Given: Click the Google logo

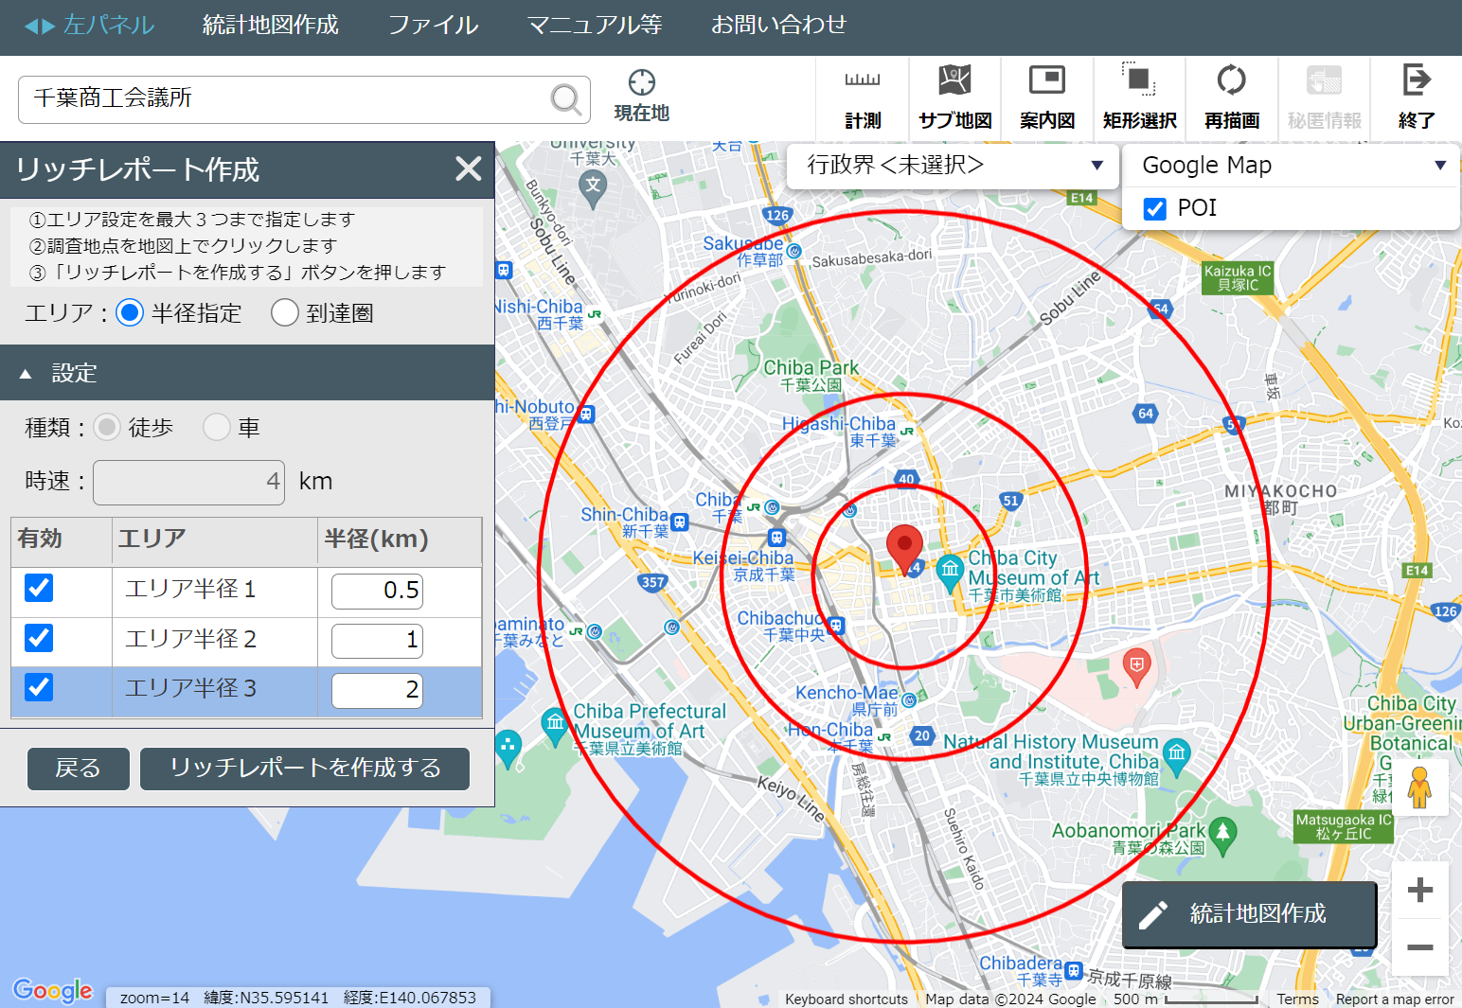Looking at the screenshot, I should [53, 990].
